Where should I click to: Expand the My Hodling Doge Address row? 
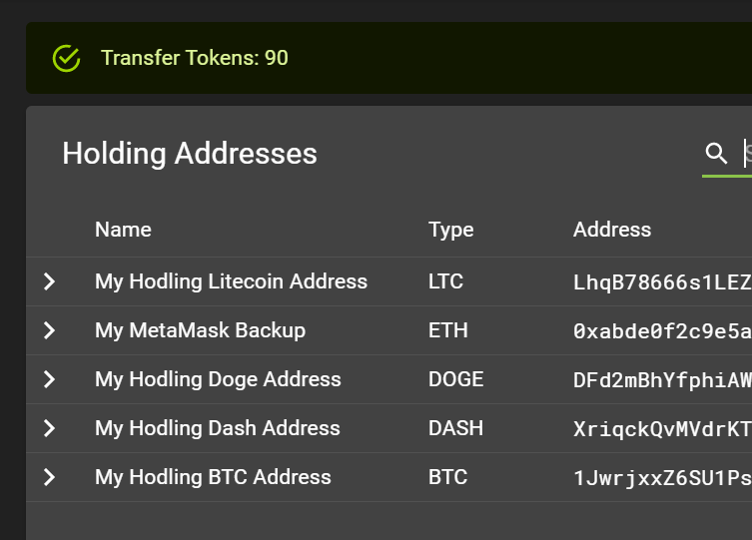tap(49, 379)
